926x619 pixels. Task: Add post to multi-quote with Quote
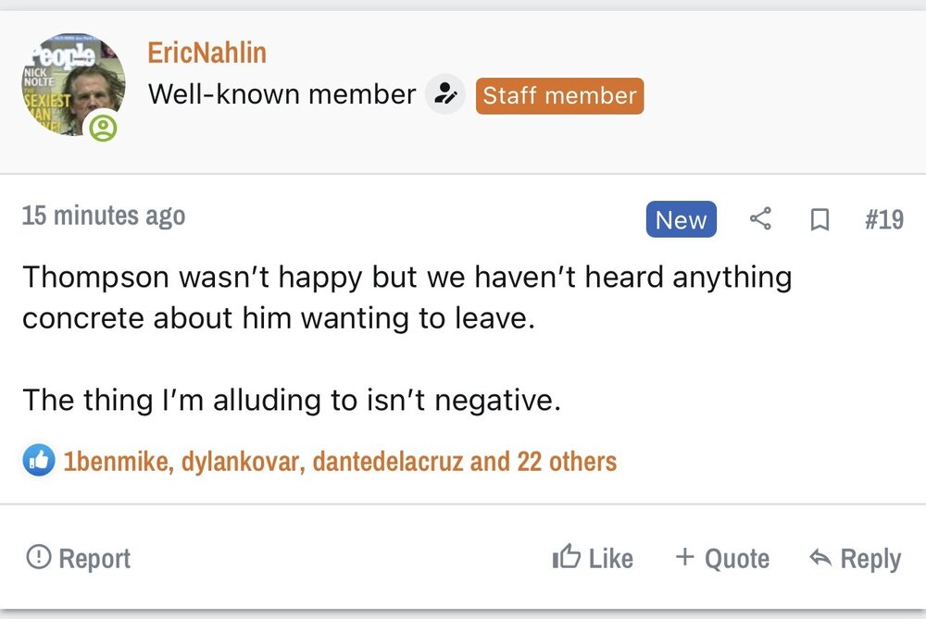[722, 558]
